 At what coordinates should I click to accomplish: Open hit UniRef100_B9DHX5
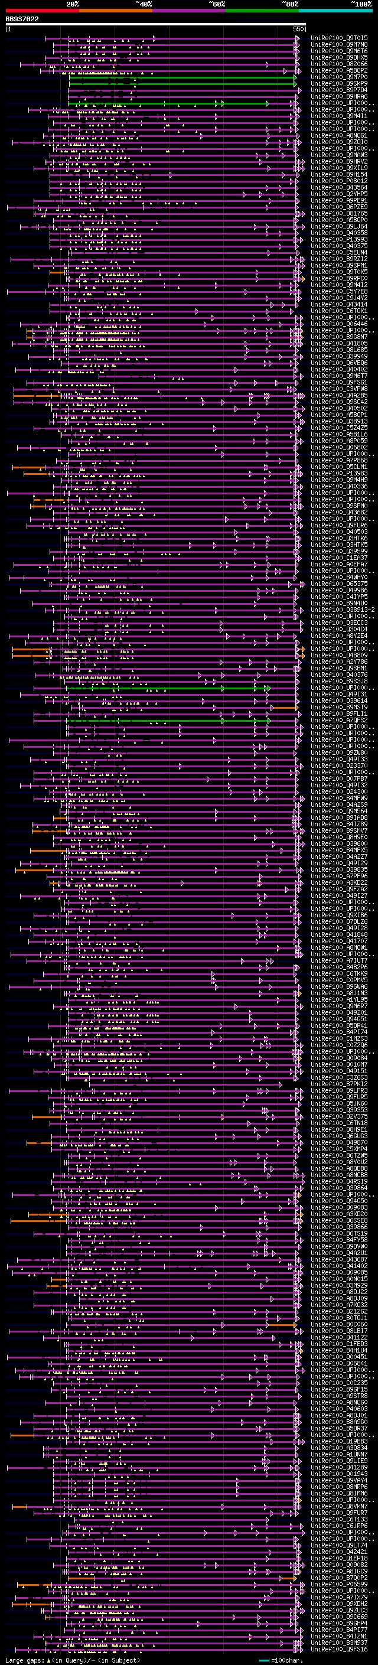coord(339,57)
